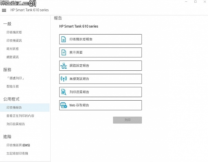Select the 無線測試報告 report option

click(101, 79)
